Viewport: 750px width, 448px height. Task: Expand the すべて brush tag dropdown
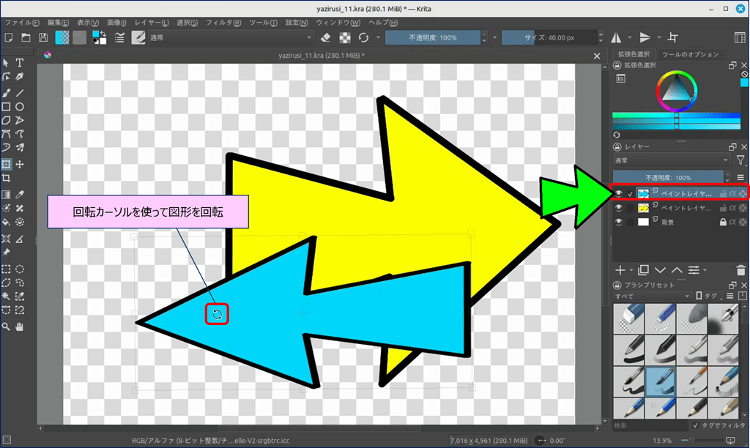click(x=652, y=296)
